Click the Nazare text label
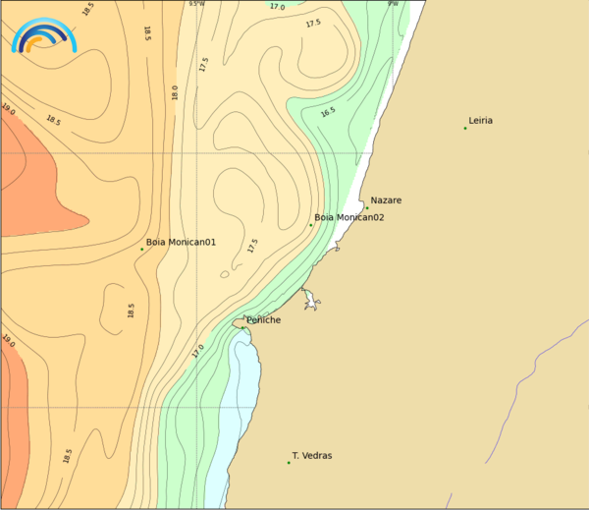The image size is (589, 510). coord(386,200)
